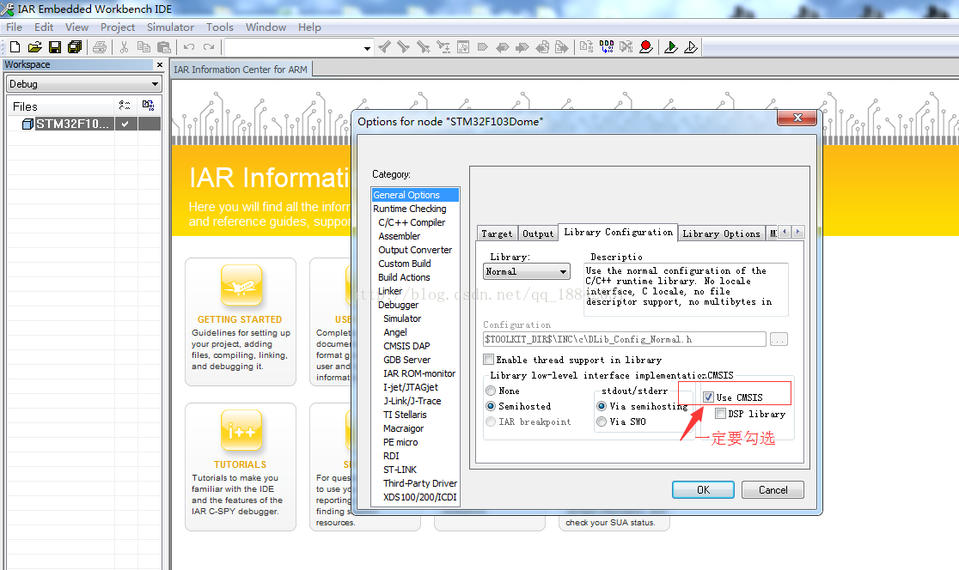Click the Make build toolbar icon
The height and width of the screenshot is (570, 959).
click(x=607, y=47)
